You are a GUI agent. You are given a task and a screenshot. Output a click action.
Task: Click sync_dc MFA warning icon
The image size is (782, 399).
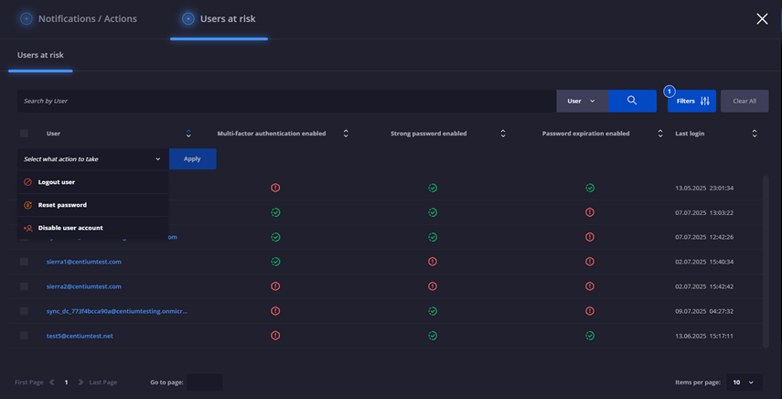coord(275,311)
